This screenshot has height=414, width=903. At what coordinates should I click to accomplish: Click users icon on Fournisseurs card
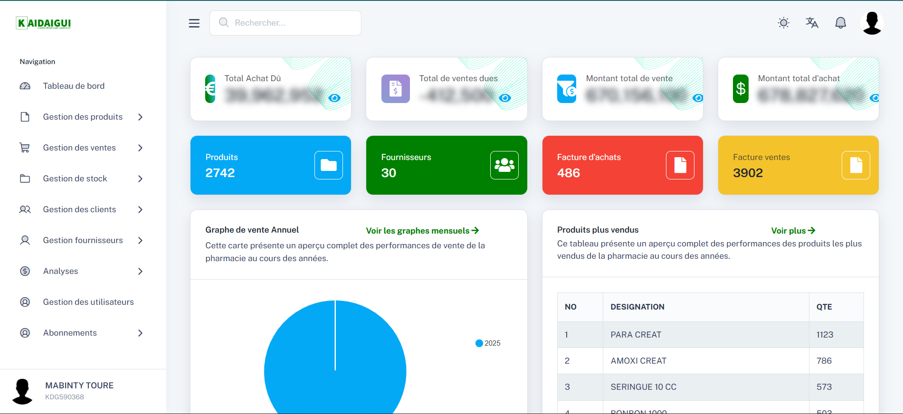tap(504, 165)
